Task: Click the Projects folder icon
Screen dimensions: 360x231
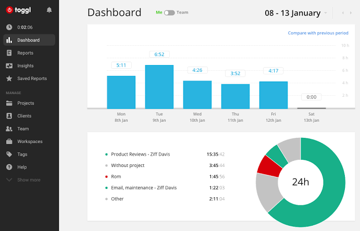Action: pos(9,104)
